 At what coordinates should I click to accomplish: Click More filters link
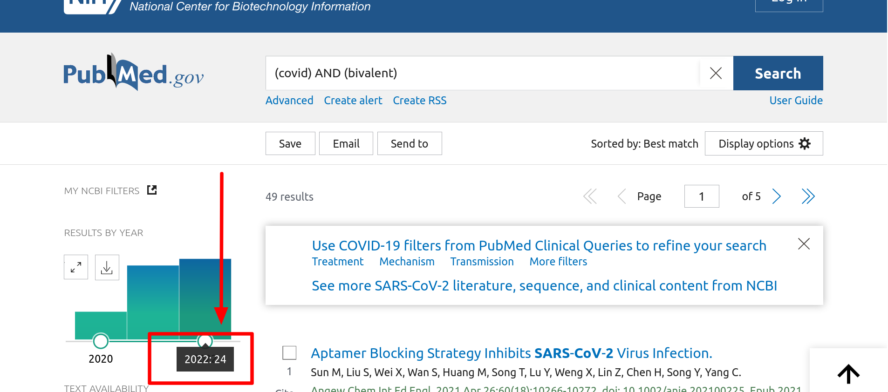pos(558,262)
